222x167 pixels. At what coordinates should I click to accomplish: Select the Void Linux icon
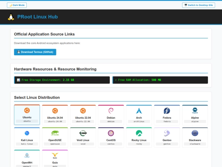click(x=83, y=133)
